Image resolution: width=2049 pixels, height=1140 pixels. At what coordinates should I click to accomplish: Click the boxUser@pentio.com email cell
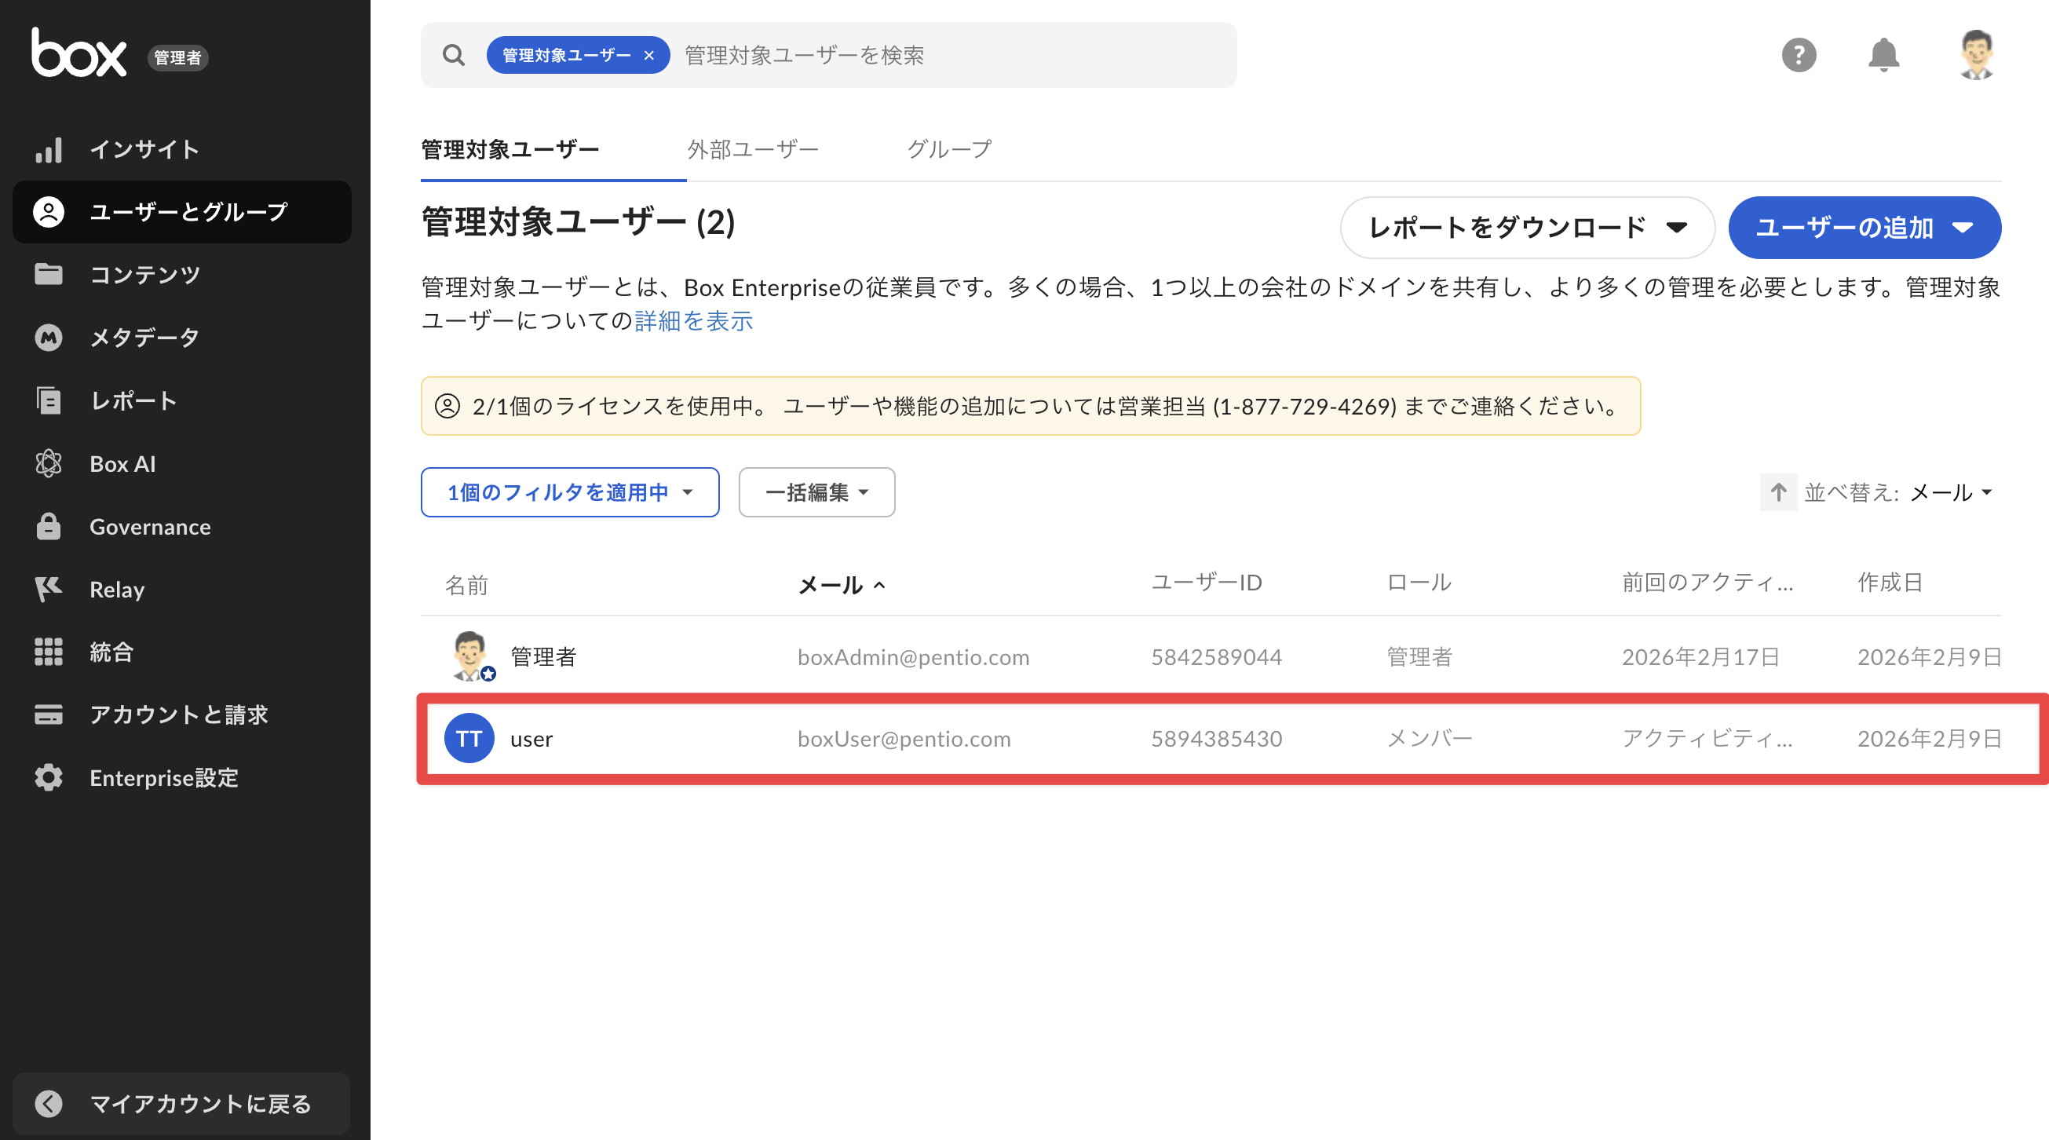[904, 738]
